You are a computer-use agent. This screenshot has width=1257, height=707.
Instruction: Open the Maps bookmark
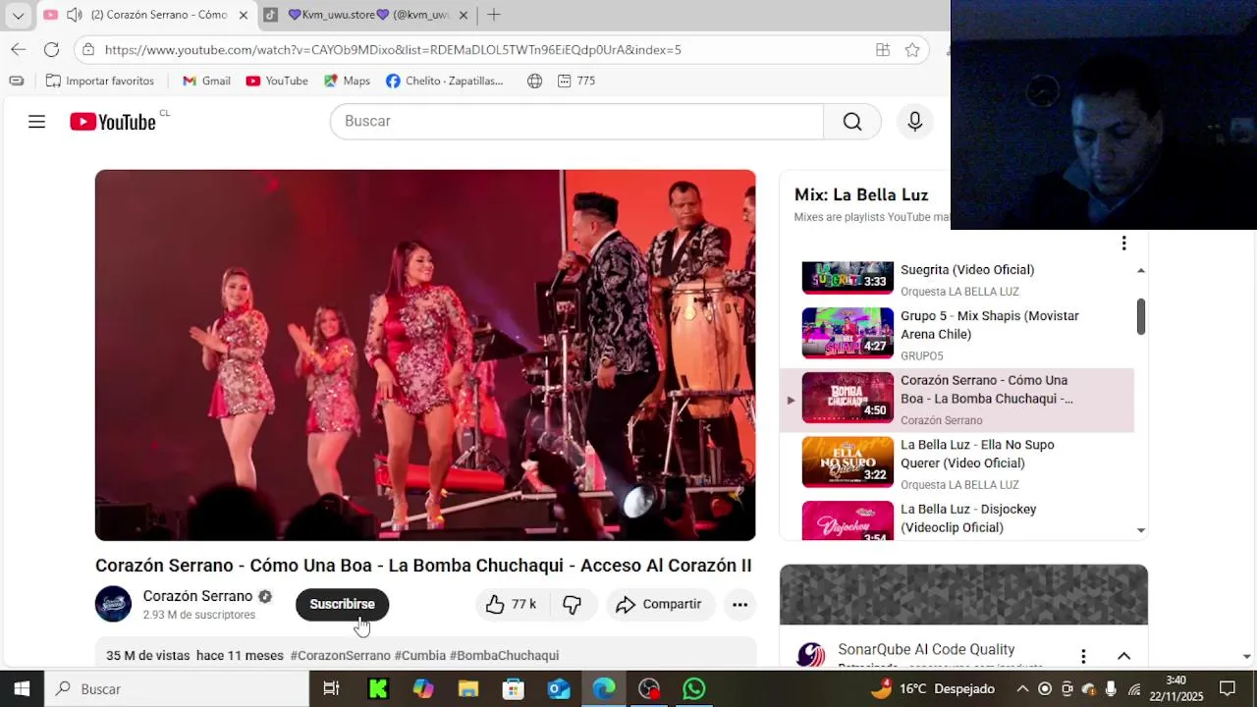point(347,81)
